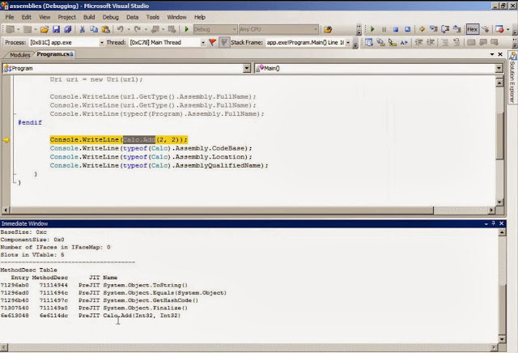Click the Restart debugging icon
This screenshot has height=353, width=518.
(x=408, y=29)
